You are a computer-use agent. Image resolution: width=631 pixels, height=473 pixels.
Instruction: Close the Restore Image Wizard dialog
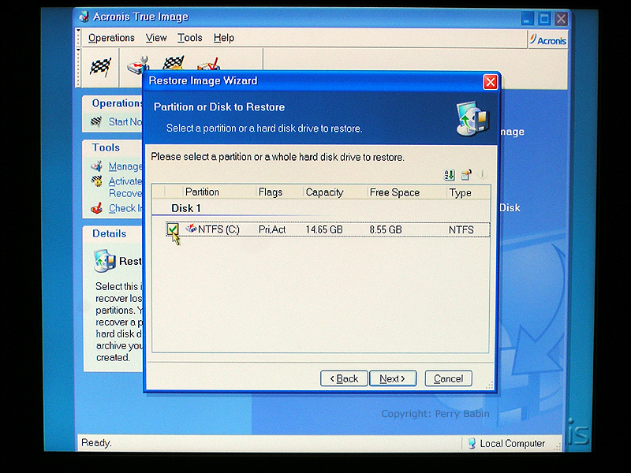tap(490, 82)
